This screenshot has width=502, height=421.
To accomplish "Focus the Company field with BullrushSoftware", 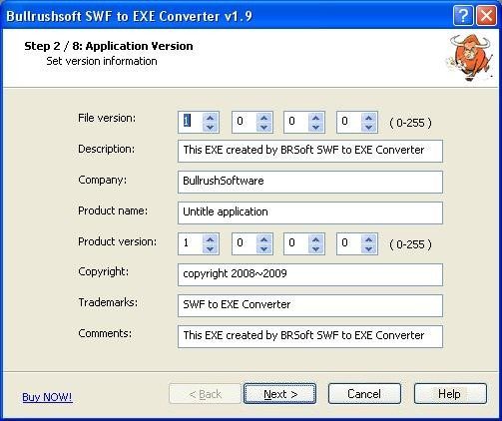I will point(310,182).
